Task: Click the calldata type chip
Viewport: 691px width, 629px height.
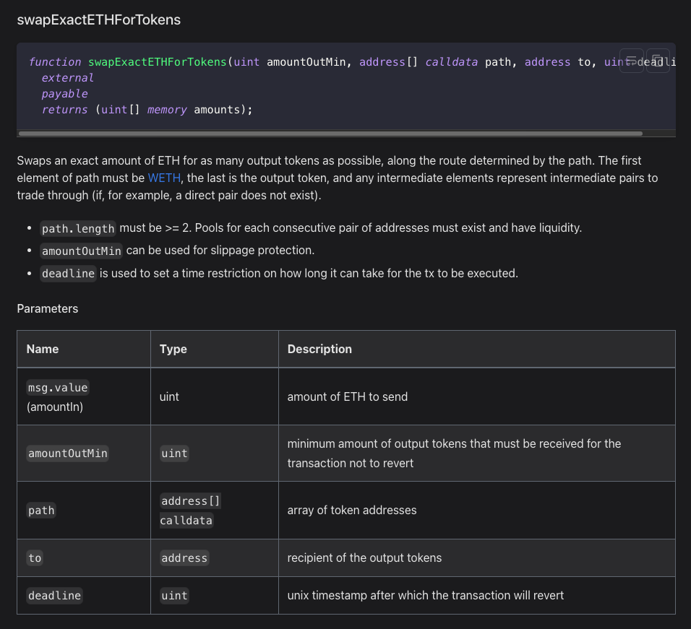Action: (x=186, y=520)
